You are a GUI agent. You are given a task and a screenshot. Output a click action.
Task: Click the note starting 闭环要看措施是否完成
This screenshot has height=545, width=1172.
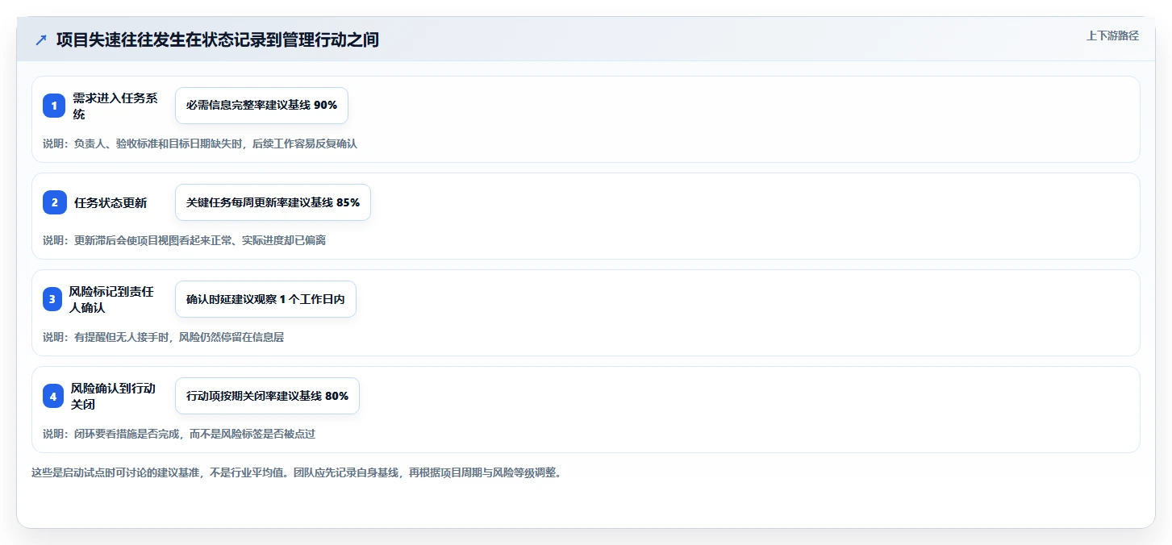pos(179,434)
